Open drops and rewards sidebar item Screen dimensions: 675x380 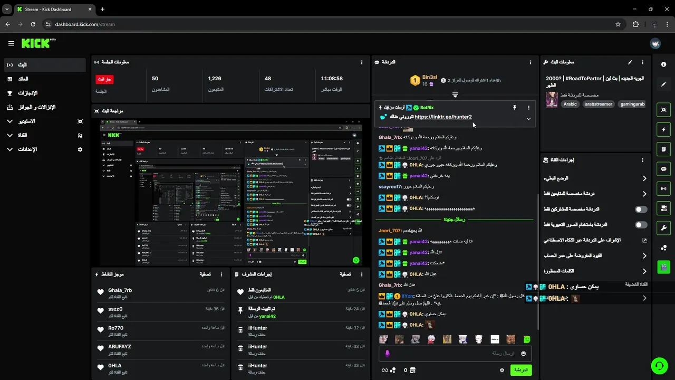tap(44, 107)
